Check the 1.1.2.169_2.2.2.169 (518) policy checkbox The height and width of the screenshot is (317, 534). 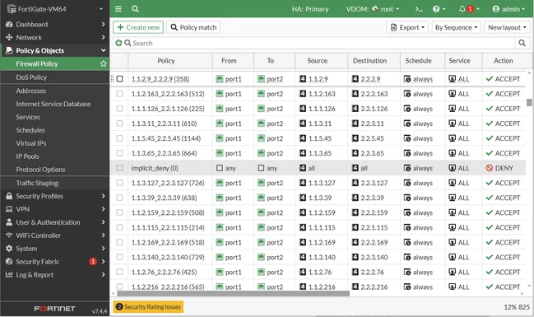tap(119, 242)
